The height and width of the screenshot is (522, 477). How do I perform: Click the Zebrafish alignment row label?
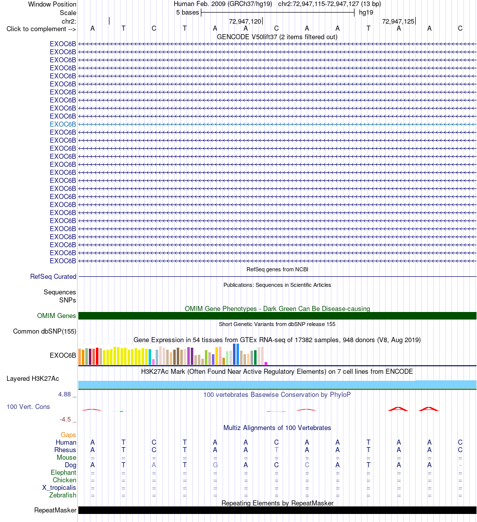[x=63, y=495]
